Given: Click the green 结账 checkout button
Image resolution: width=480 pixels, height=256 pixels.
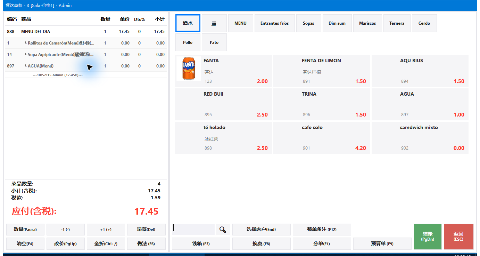Looking at the screenshot, I should 428,237.
